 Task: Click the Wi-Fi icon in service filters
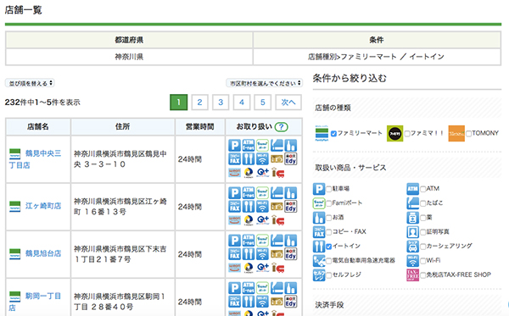click(x=412, y=261)
